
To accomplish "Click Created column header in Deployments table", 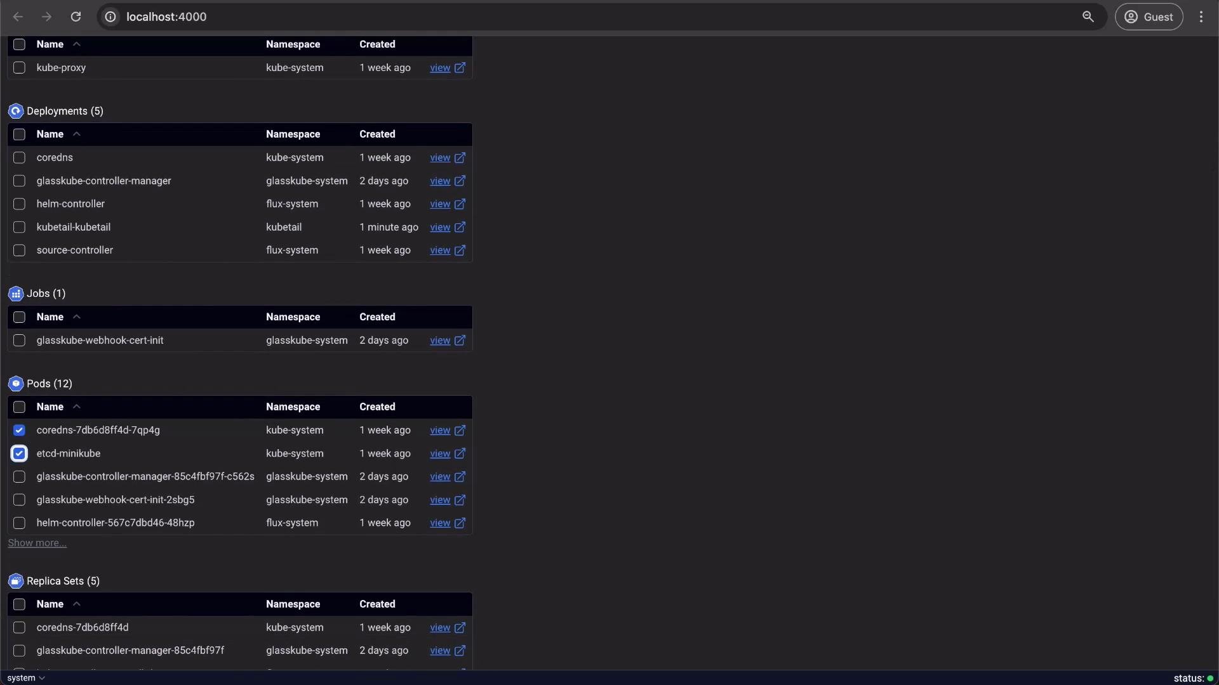I will 377,134.
